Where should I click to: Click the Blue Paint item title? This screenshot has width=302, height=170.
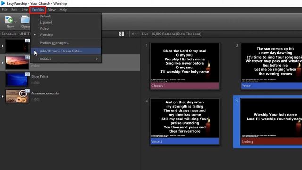tap(40, 76)
